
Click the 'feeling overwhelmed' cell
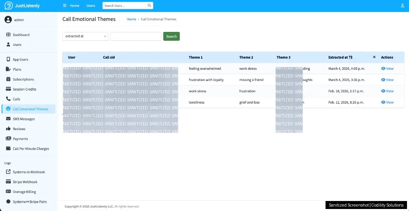[205, 69]
